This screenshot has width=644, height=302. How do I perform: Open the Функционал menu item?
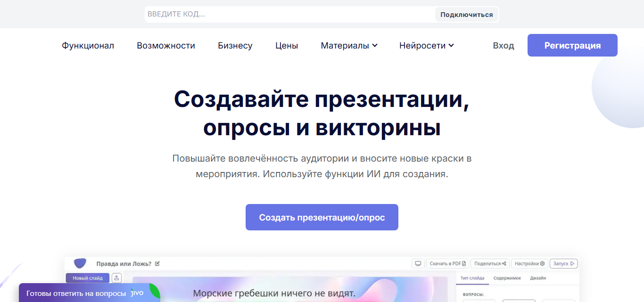pos(88,46)
